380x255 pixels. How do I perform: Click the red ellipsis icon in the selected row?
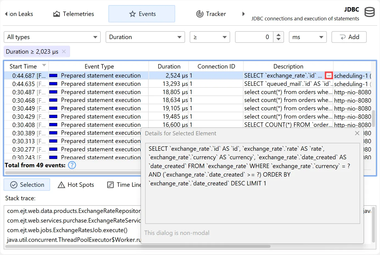click(329, 75)
